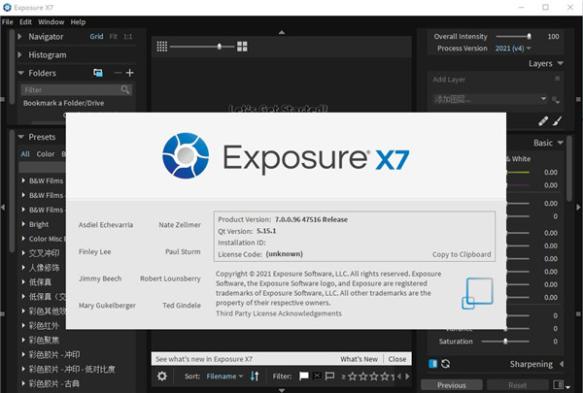Collapse the Layers panel
The width and height of the screenshot is (583, 393).
561,63
